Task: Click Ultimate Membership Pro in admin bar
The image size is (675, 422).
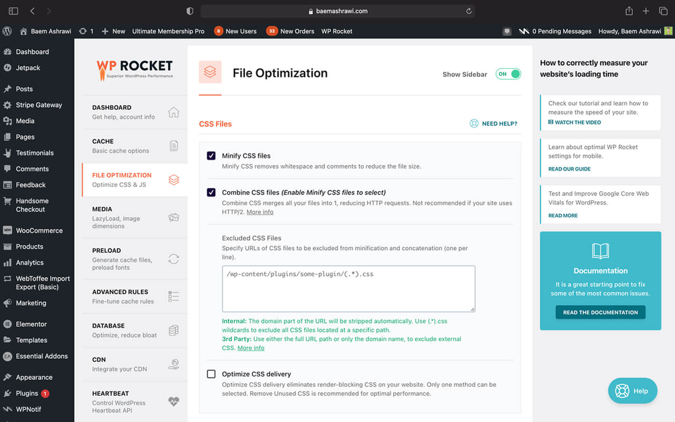Action: point(168,31)
